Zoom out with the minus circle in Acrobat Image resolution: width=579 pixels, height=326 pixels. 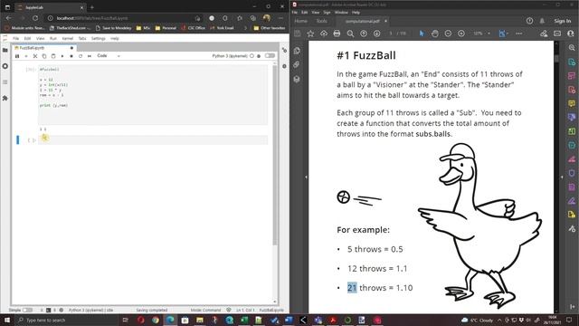tap(448, 34)
